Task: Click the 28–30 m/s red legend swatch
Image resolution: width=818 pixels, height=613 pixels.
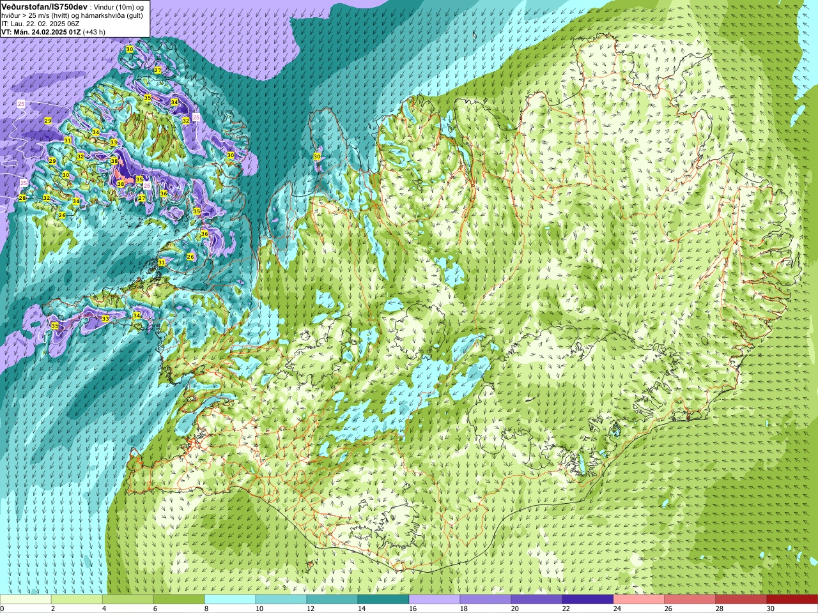Action: [x=741, y=600]
